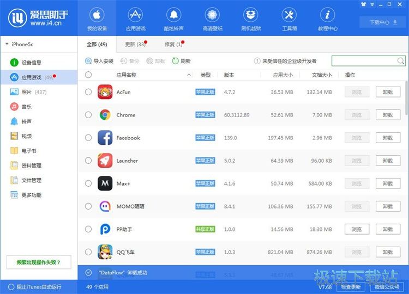Open the 工具箱 wrench toolbar icon
Image resolution: width=409 pixels, height=294 pixels.
coord(289,15)
